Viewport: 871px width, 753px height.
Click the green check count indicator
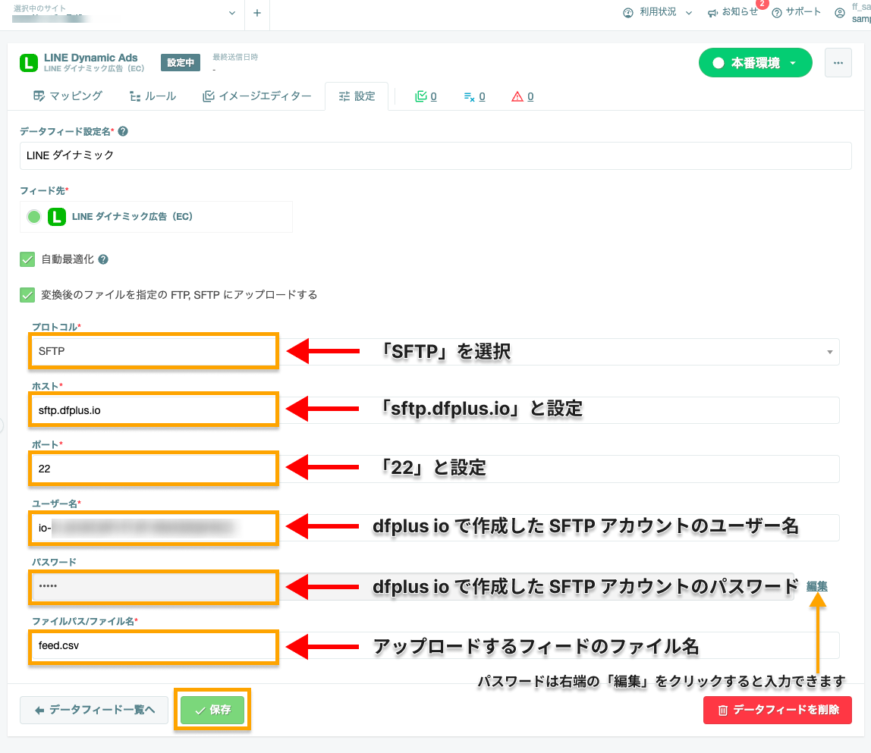426,96
